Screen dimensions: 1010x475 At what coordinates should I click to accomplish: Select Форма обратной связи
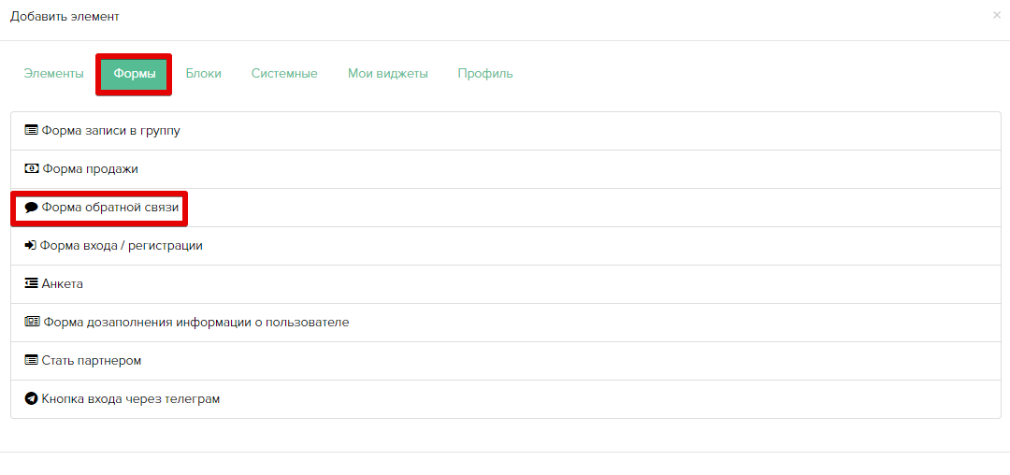tap(506, 208)
